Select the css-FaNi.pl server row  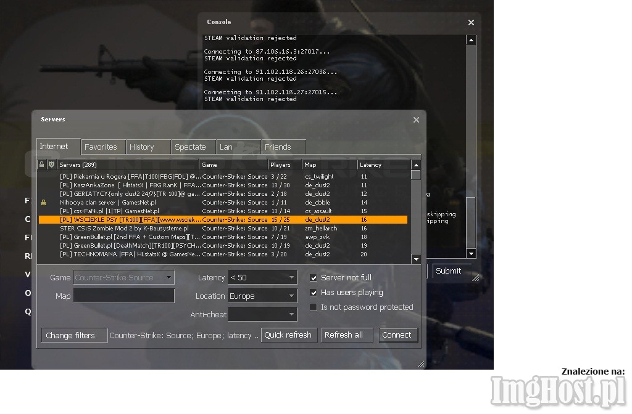pos(223,211)
